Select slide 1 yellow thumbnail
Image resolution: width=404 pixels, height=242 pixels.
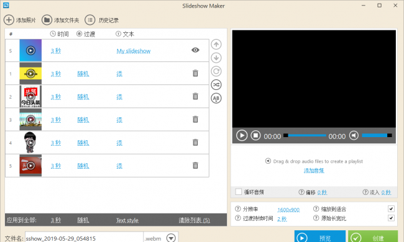tap(30, 74)
